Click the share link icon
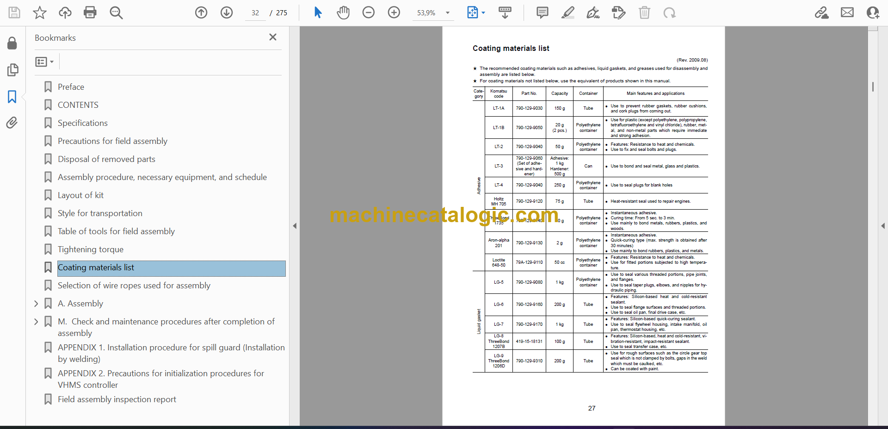 (822, 12)
